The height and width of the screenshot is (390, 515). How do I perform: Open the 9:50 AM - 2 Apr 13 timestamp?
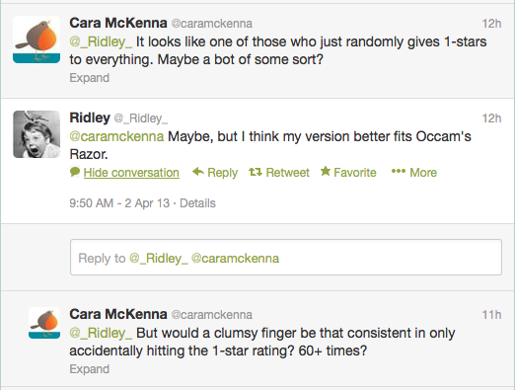pos(119,203)
